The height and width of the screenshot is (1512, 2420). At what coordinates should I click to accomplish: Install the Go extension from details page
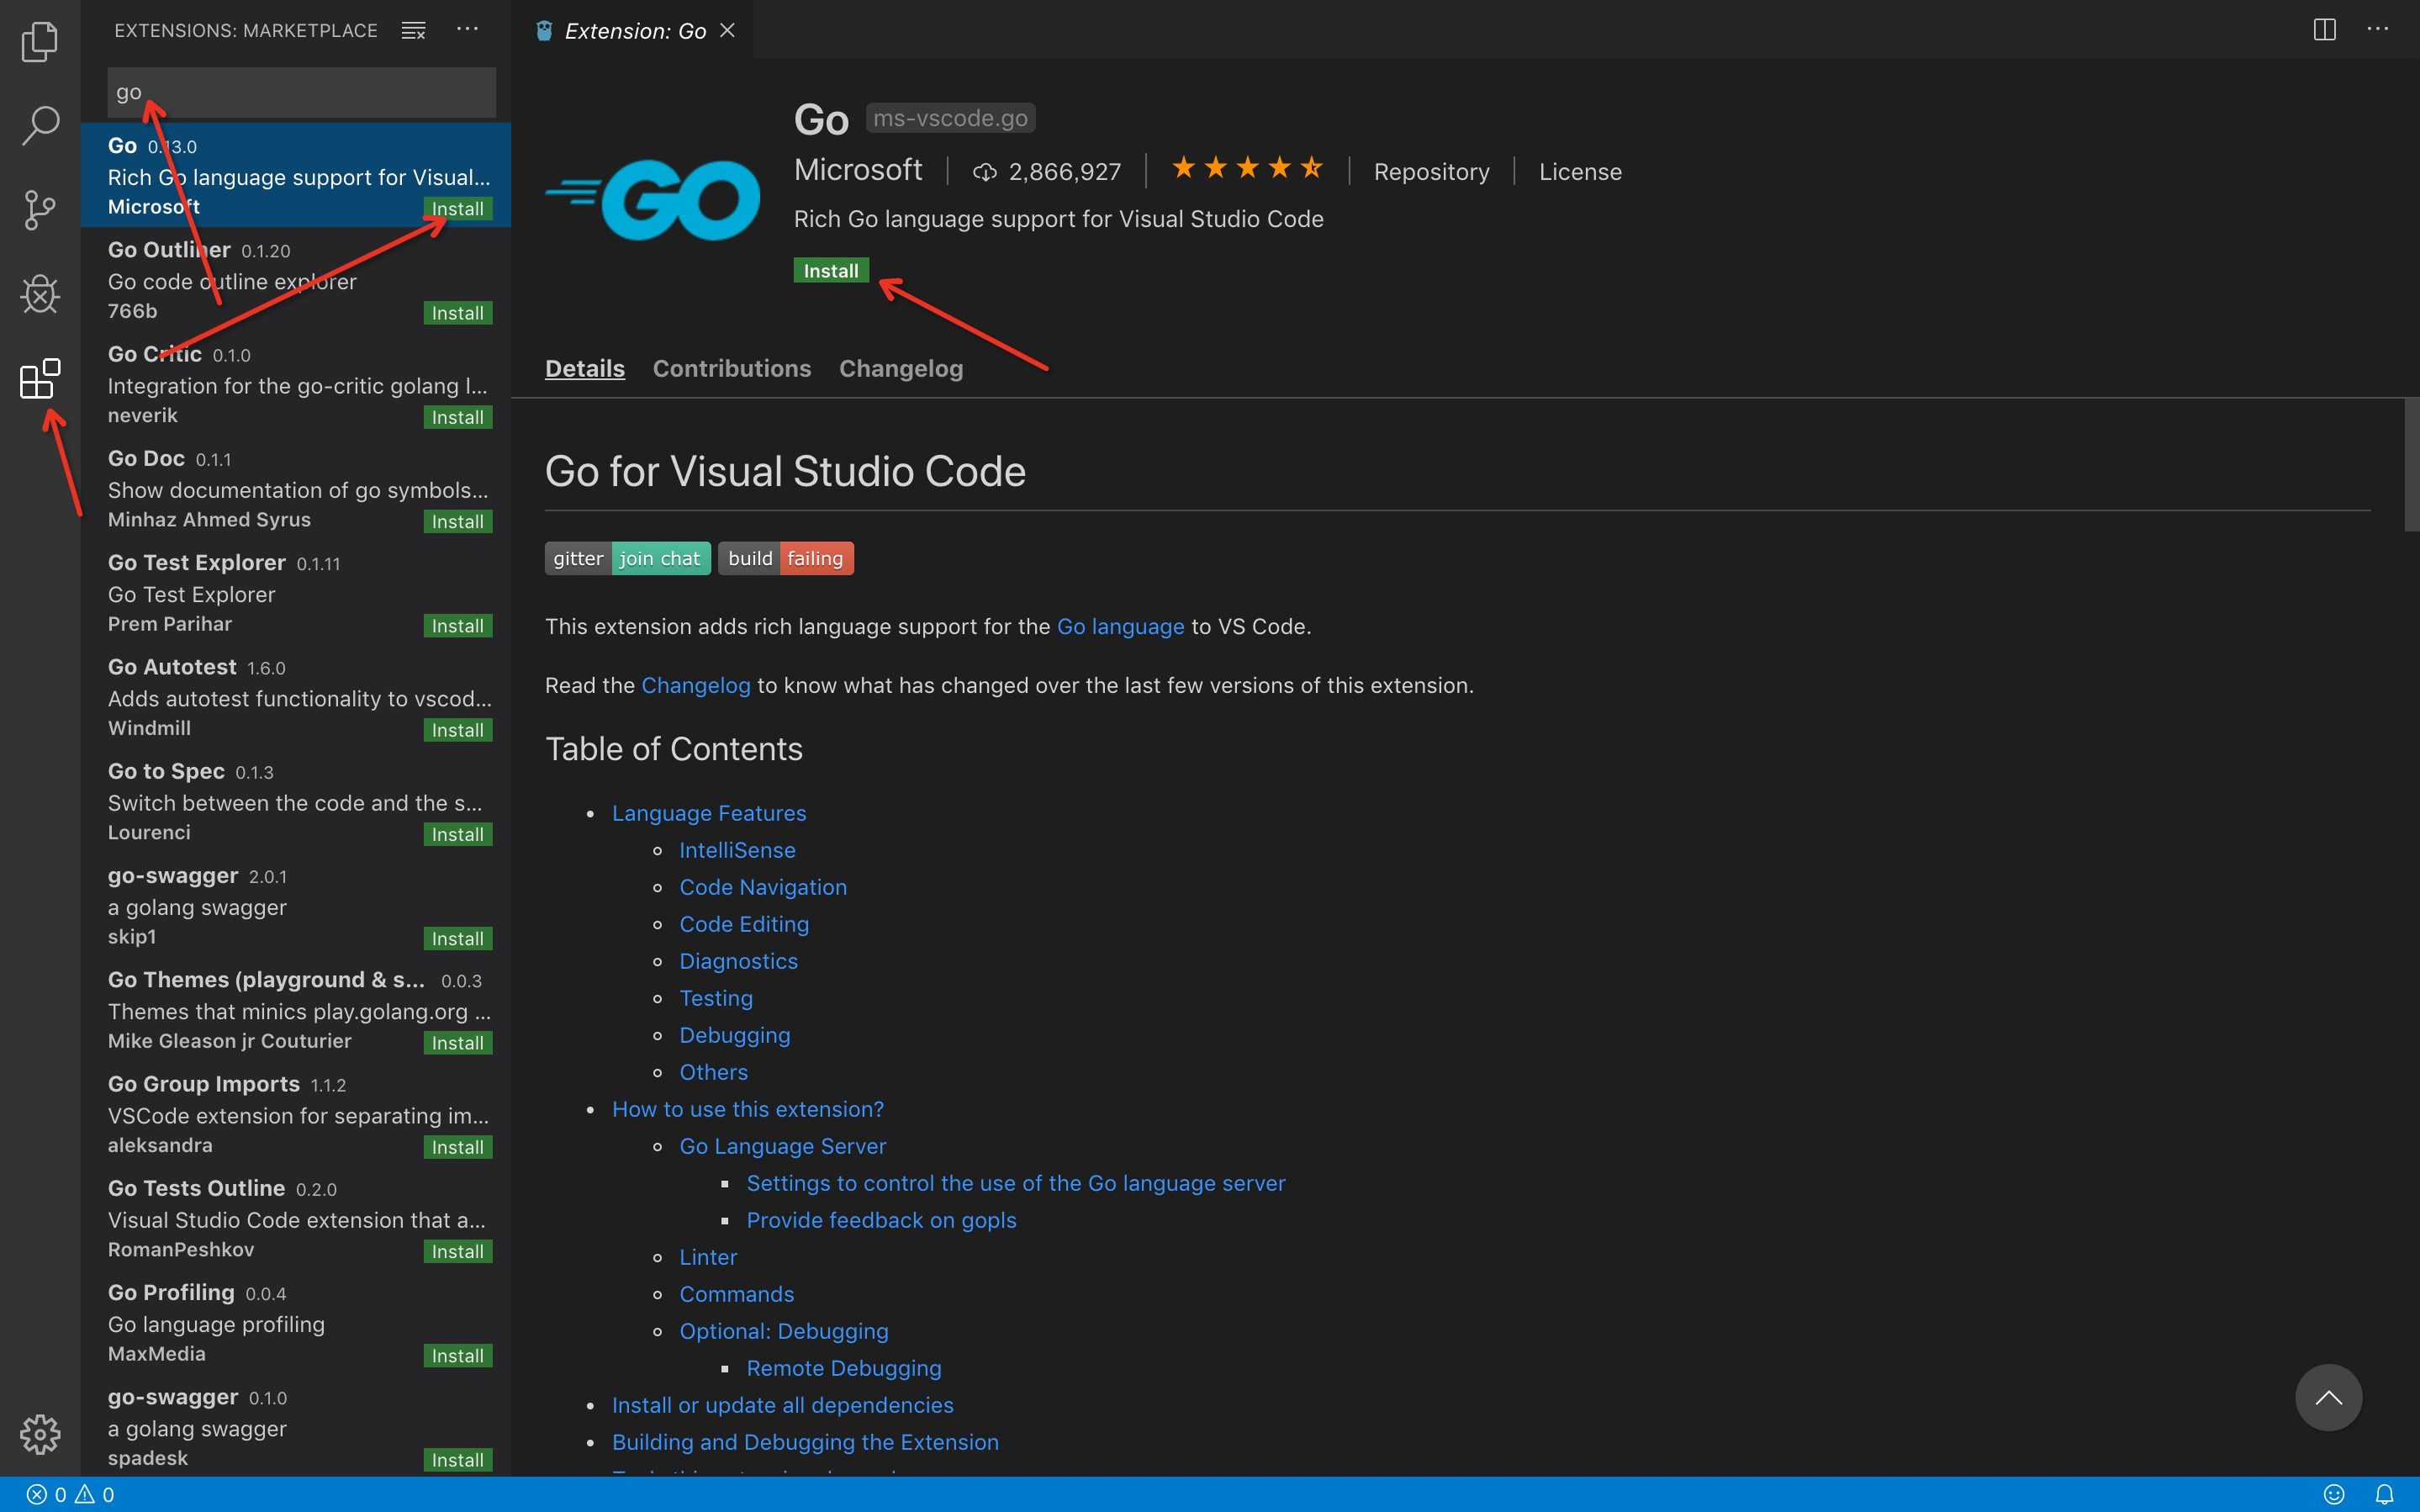[x=831, y=270]
